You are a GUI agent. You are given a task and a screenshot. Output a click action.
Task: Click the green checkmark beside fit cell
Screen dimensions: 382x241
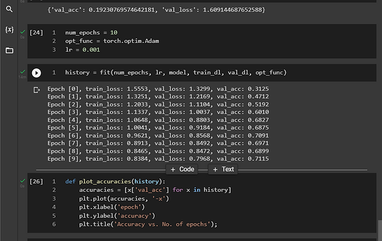(23, 72)
